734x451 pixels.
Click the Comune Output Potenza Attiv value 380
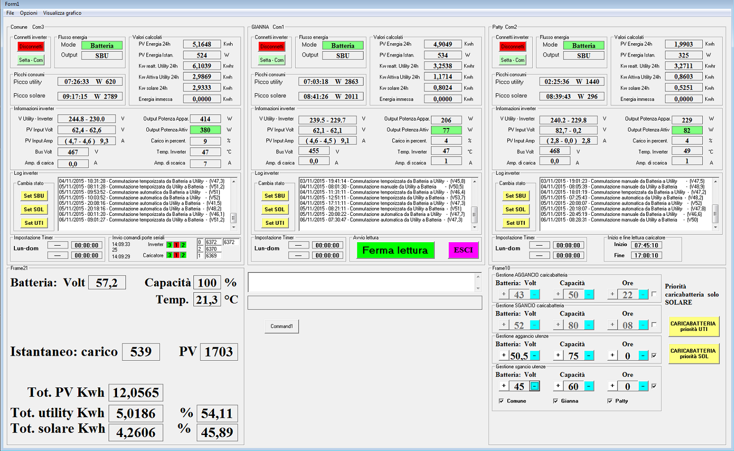[x=205, y=130]
